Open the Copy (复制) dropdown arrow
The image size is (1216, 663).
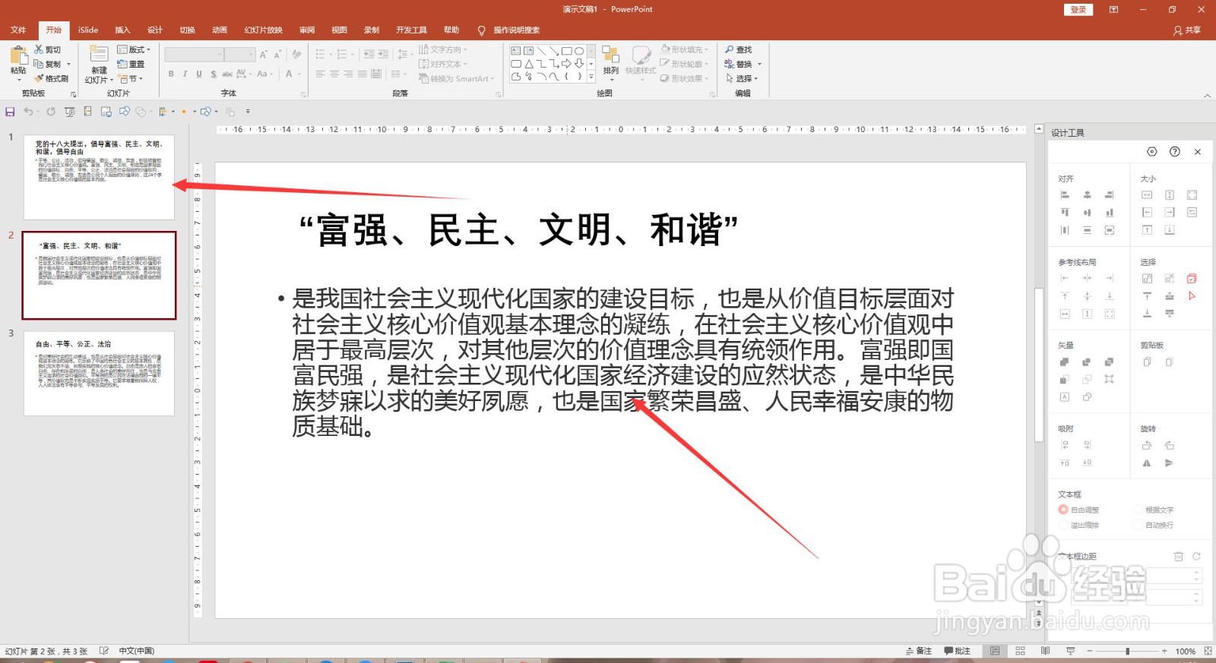coord(68,64)
